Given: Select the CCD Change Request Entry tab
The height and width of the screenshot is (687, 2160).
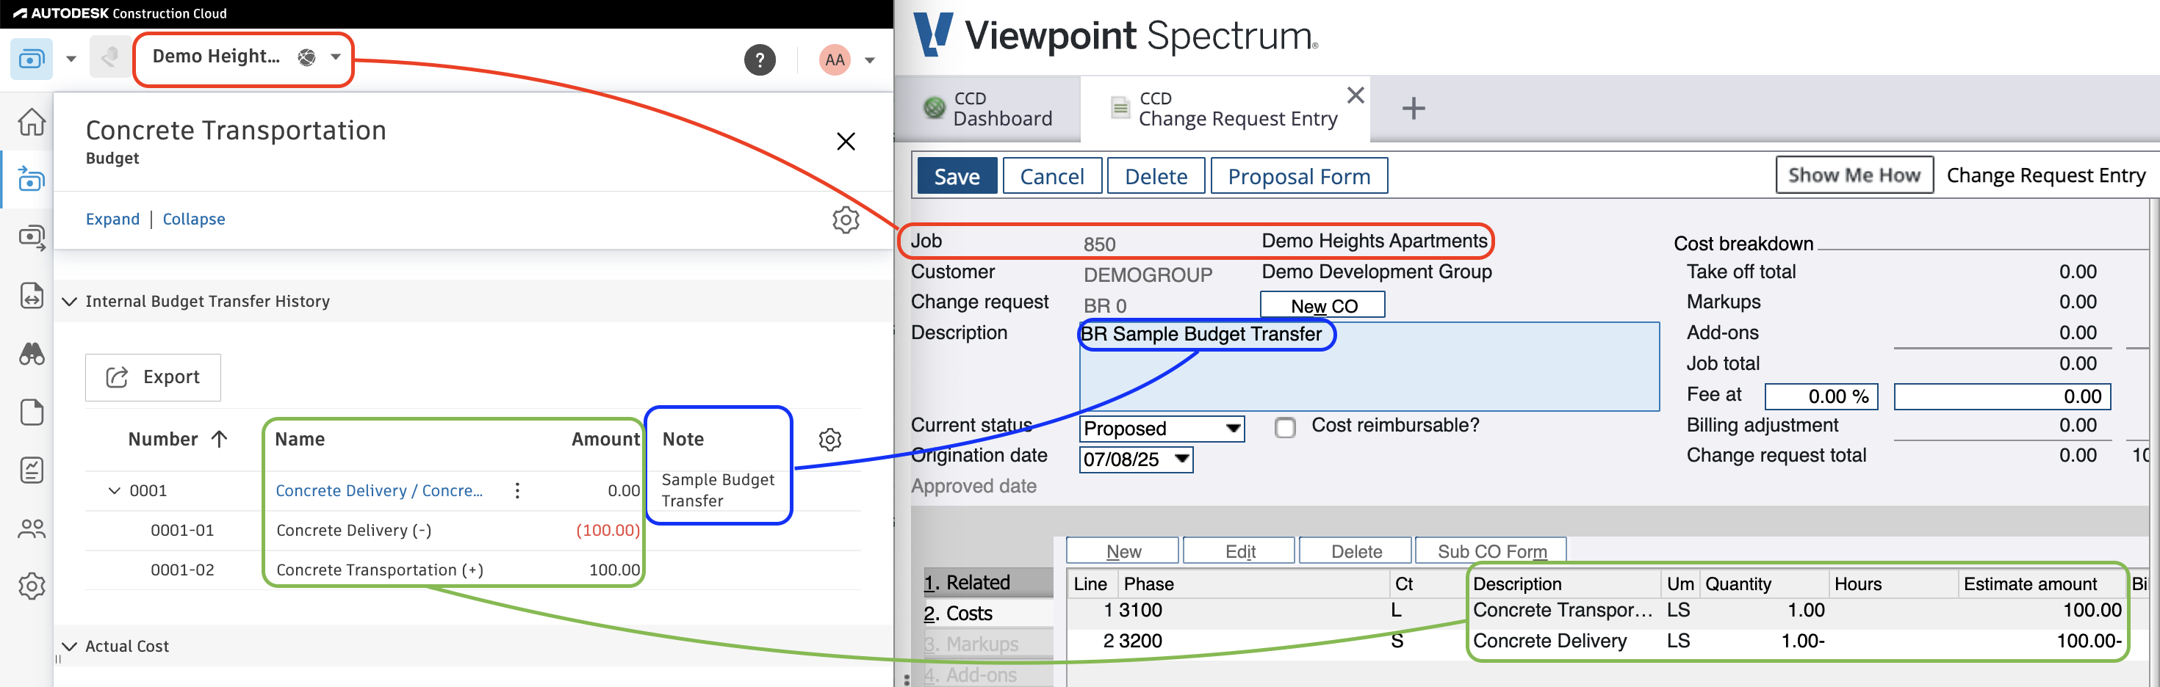Looking at the screenshot, I should coord(1223,109).
